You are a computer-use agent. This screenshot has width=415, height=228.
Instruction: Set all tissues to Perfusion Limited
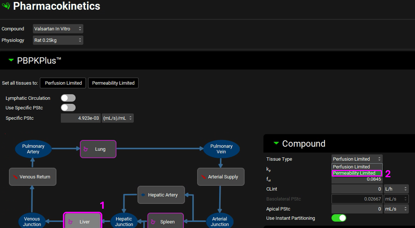click(x=63, y=83)
